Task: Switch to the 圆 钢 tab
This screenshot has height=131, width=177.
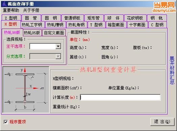Action: (51, 18)
